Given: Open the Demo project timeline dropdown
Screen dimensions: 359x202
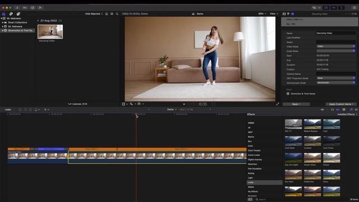Looking at the screenshot, I should point(172,109).
